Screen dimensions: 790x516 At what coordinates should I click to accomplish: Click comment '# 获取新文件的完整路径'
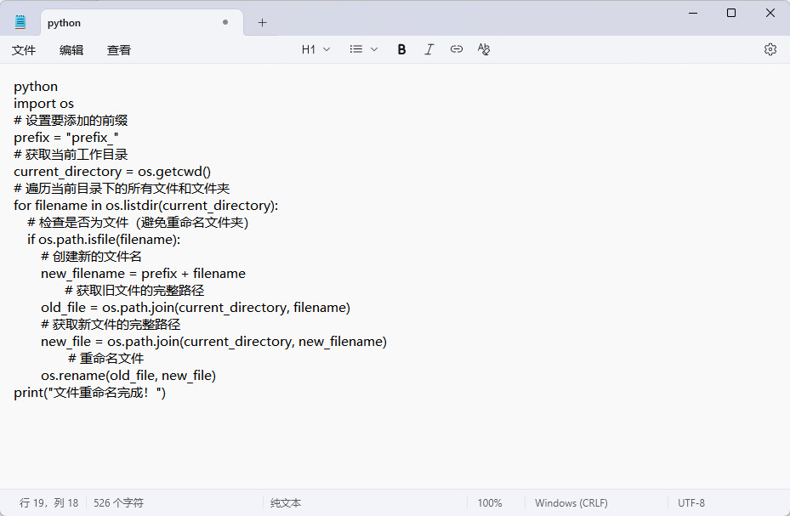(111, 324)
